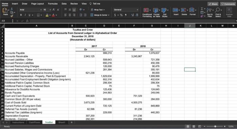
Task: Add a new sheet with plus button
Action: pyautogui.click(x=72, y=122)
